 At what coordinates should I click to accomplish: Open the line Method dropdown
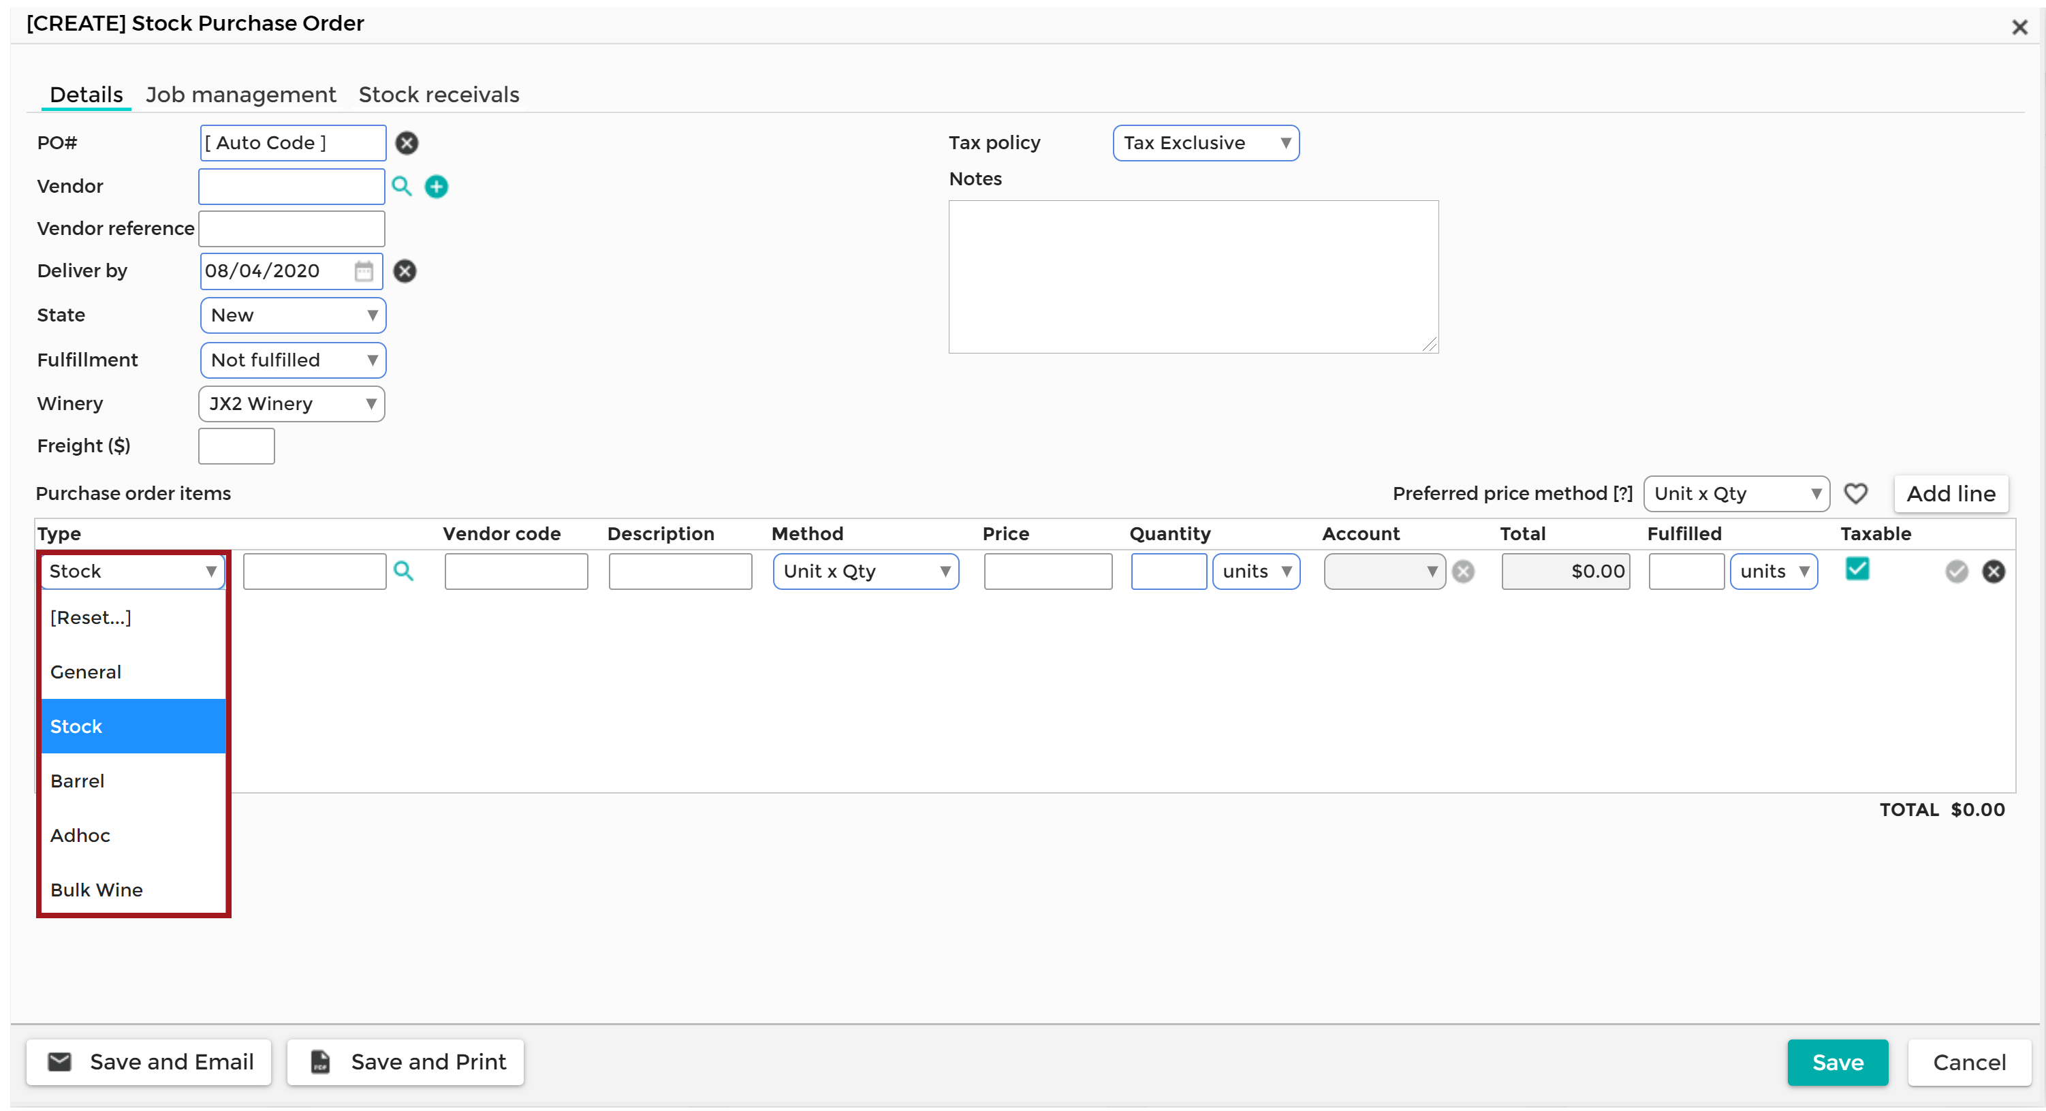[866, 572]
